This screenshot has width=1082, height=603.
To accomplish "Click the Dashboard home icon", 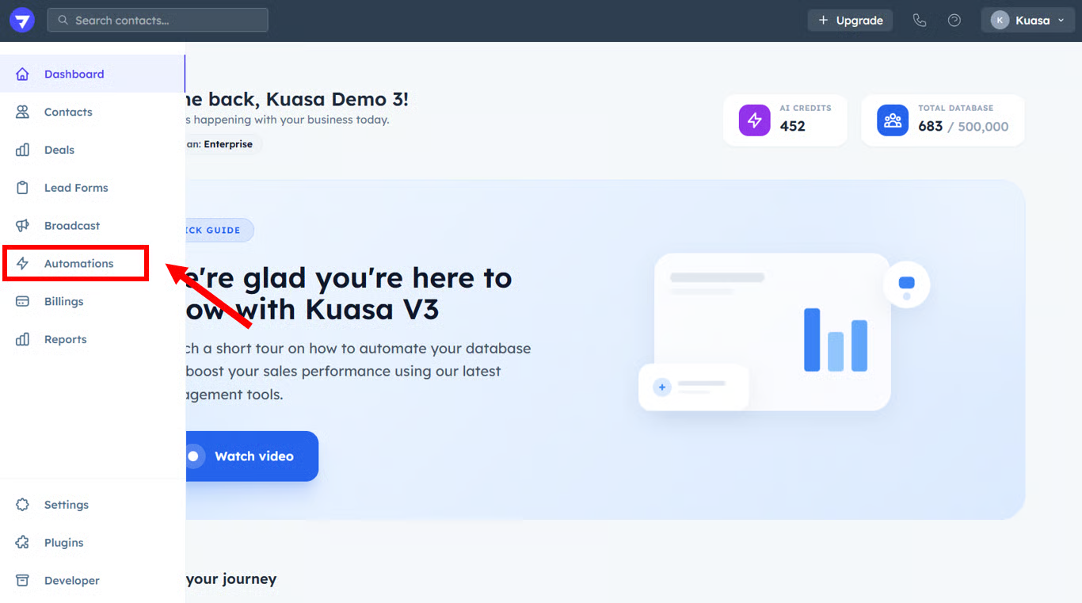I will [23, 74].
